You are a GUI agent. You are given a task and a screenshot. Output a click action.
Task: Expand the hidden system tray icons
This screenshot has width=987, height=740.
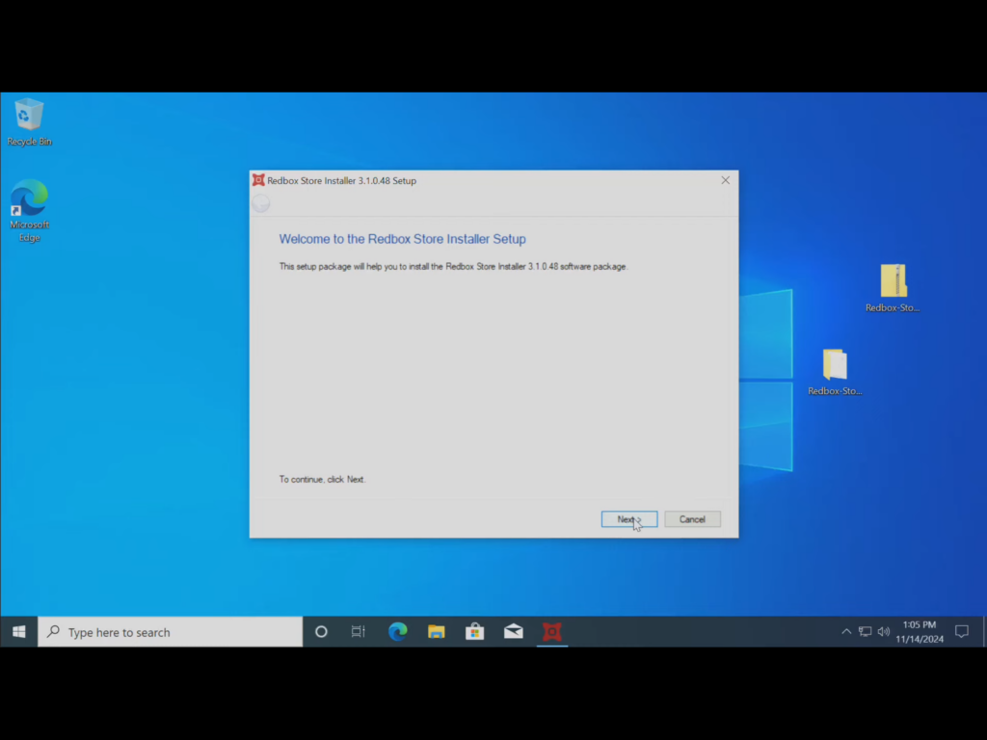pyautogui.click(x=846, y=632)
